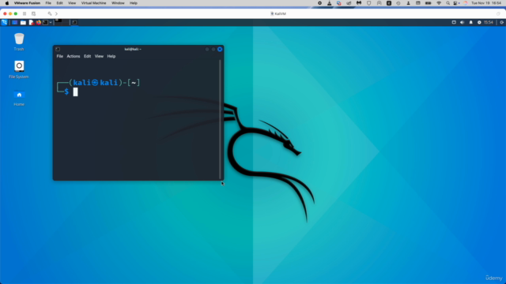Open the Trash desktop icon
This screenshot has width=506, height=284.
pos(19,42)
